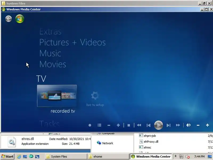Select ehrec file in ehome window

tap(148, 147)
